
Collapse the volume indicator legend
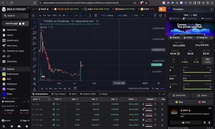(42, 31)
